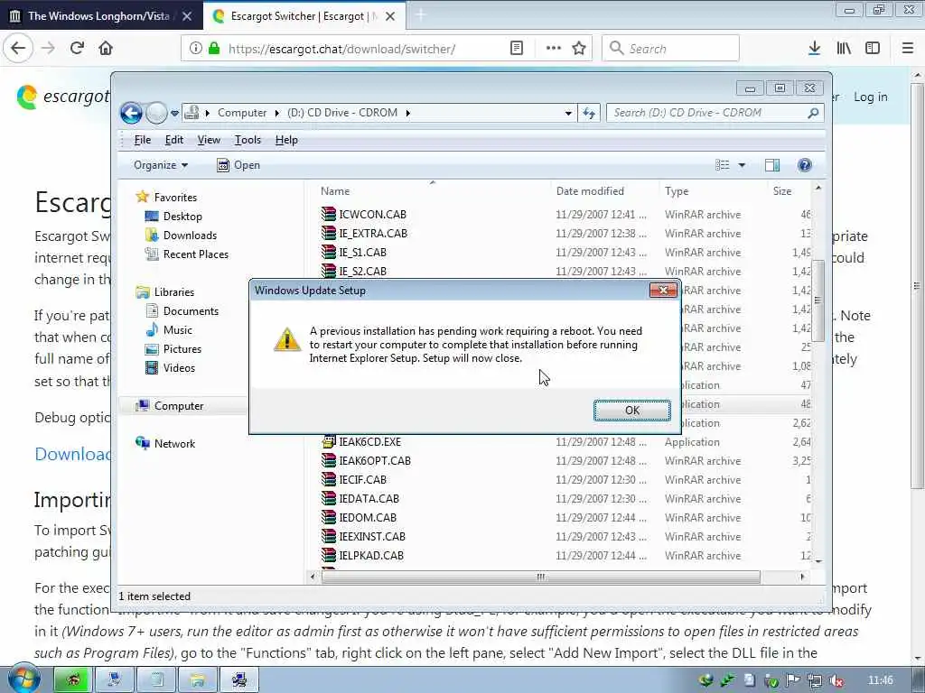The width and height of the screenshot is (925, 693).
Task: Toggle reader view icon in address bar
Action: click(x=516, y=49)
